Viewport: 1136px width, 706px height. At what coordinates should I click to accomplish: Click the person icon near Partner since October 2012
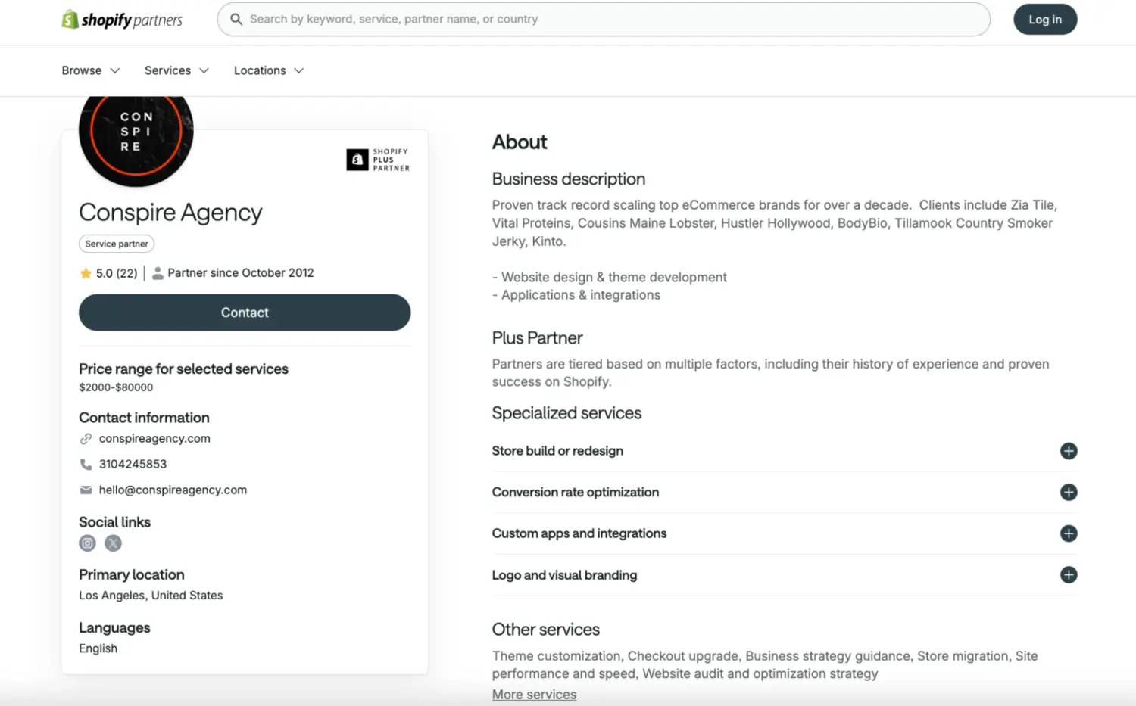[157, 272]
